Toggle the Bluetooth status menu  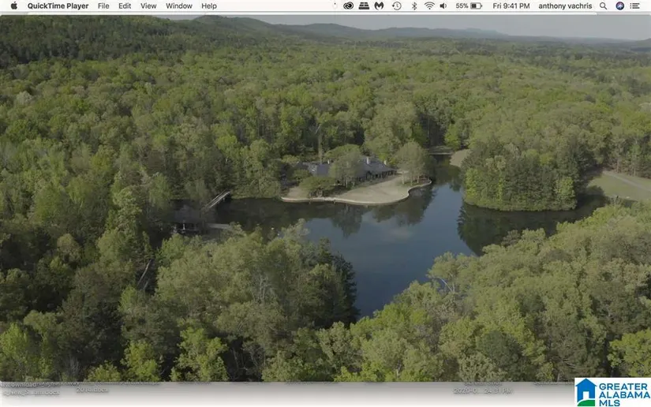(x=413, y=6)
